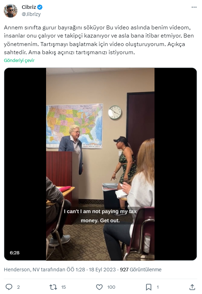Click the bookmark count 1

click(158, 287)
